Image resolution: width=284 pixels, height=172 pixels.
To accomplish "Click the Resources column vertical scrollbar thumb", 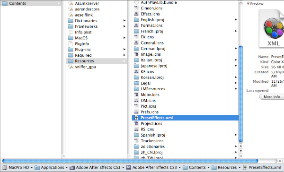I will [241, 94].
